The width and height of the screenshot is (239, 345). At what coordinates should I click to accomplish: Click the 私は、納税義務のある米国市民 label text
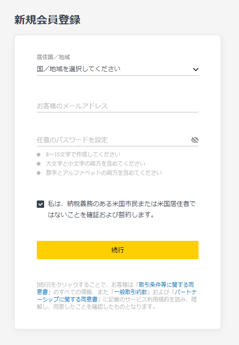click(x=122, y=209)
